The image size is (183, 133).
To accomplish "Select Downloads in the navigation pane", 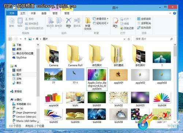I will point(17,45).
